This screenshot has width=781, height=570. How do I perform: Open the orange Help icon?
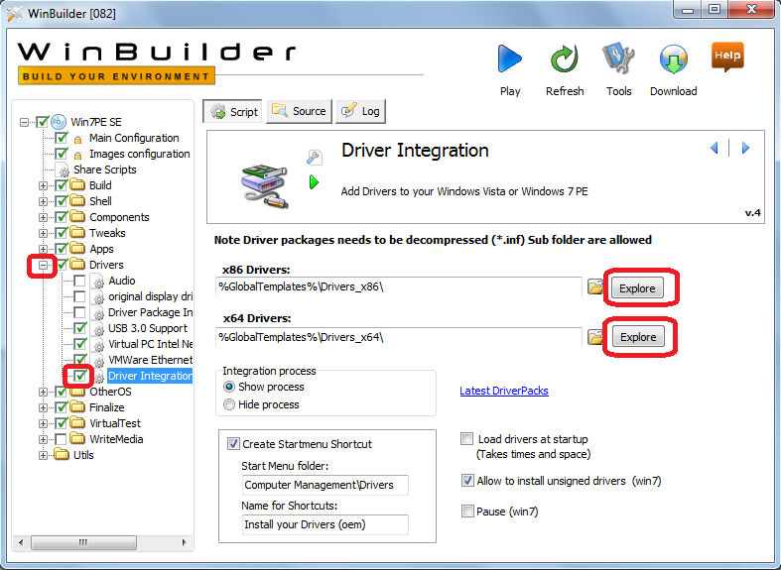point(727,57)
